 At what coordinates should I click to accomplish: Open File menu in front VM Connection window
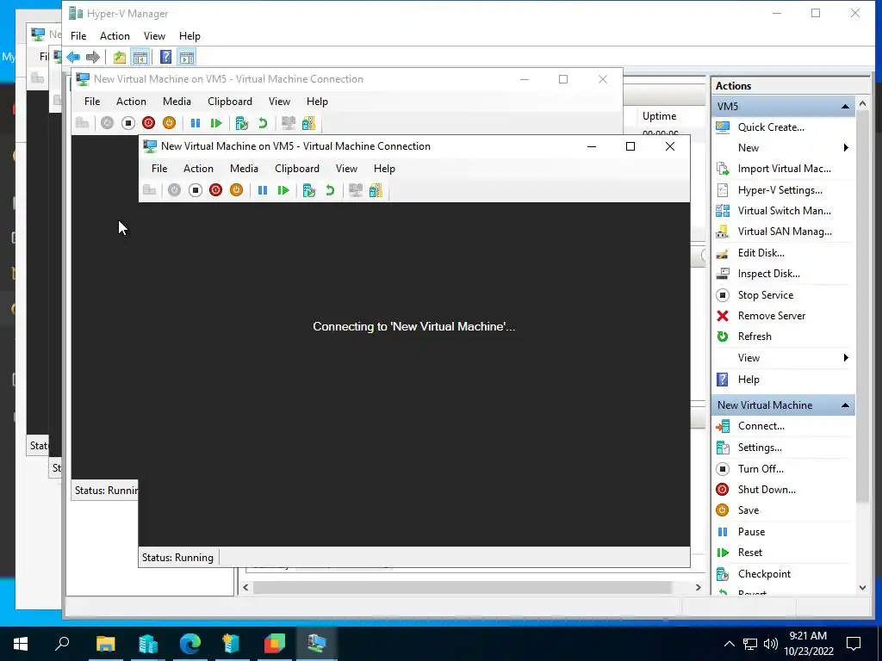pos(159,169)
